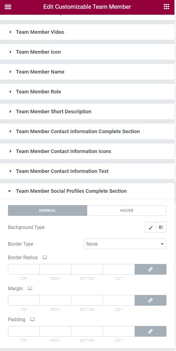This screenshot has width=176, height=351.
Task: Click the Padding Left input field
Action: point(119,331)
